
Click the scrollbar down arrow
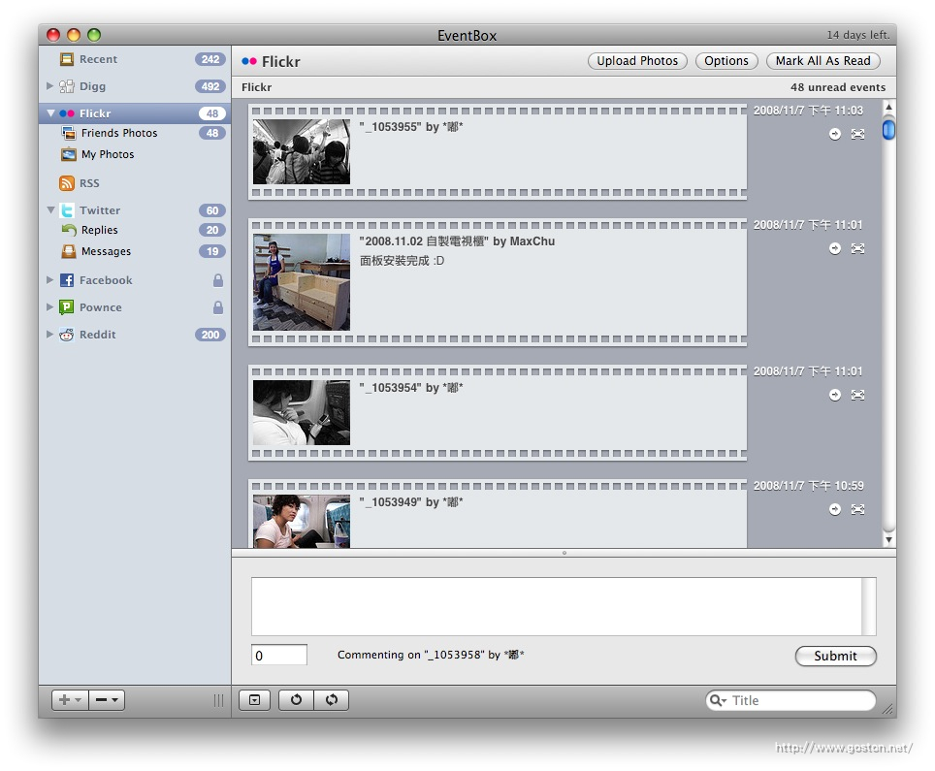coord(888,540)
